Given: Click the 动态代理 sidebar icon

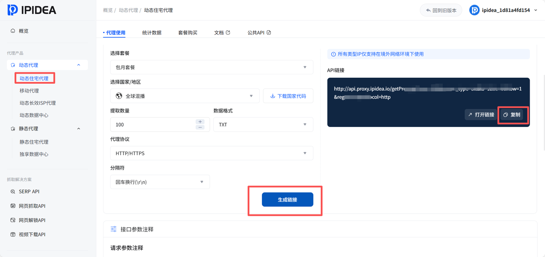Looking at the screenshot, I should (x=13, y=65).
